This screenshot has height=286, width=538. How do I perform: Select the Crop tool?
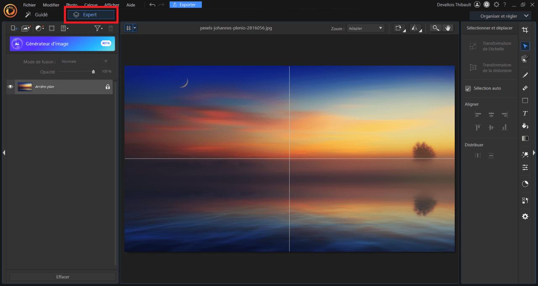click(x=525, y=29)
